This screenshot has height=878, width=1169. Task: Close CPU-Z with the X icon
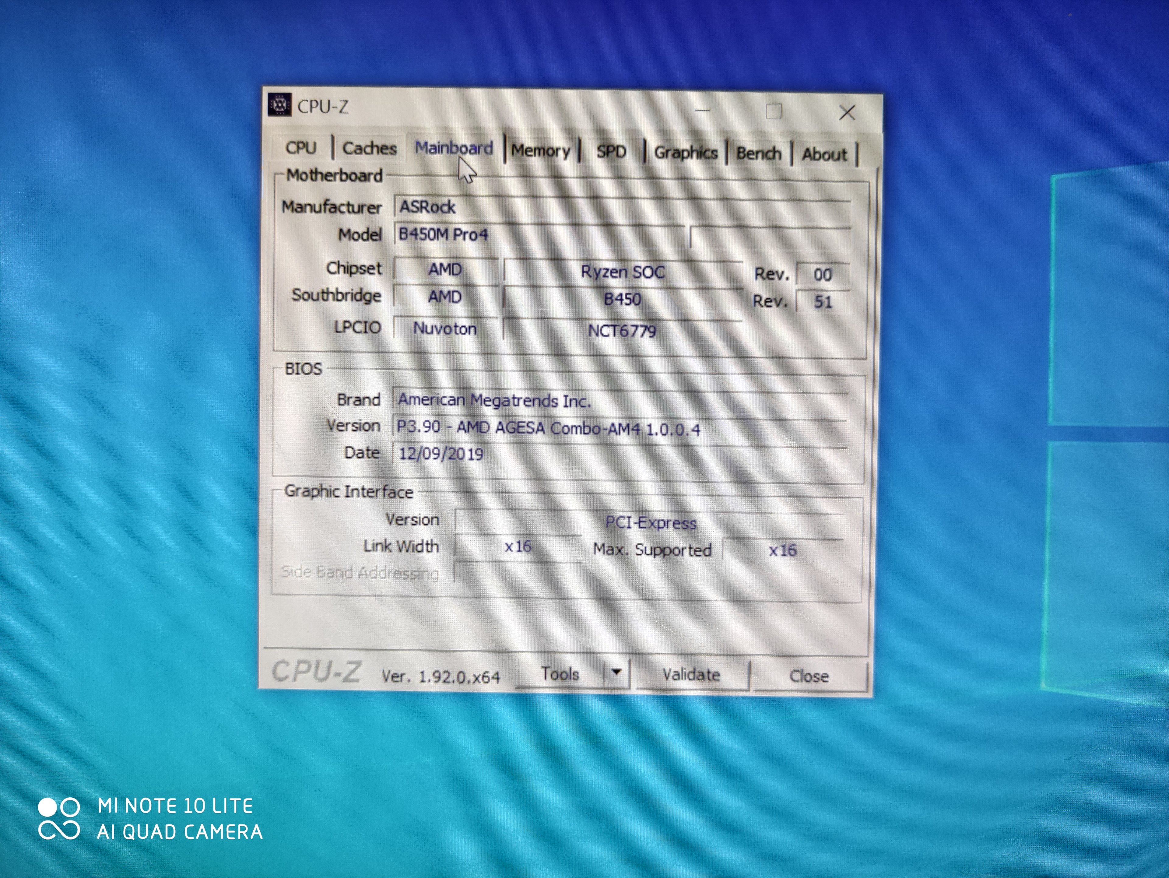pos(847,113)
